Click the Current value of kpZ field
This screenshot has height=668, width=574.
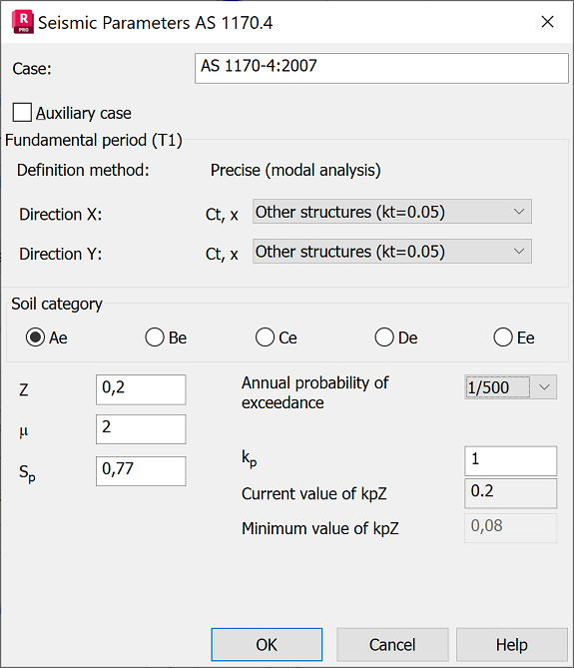[510, 493]
